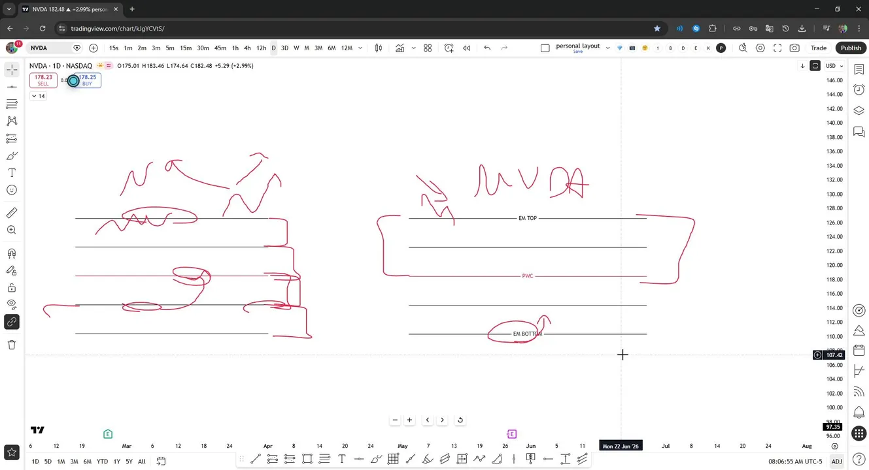This screenshot has height=470, width=869.
Task: Click the trash icon to remove drawings
Action: point(12,345)
